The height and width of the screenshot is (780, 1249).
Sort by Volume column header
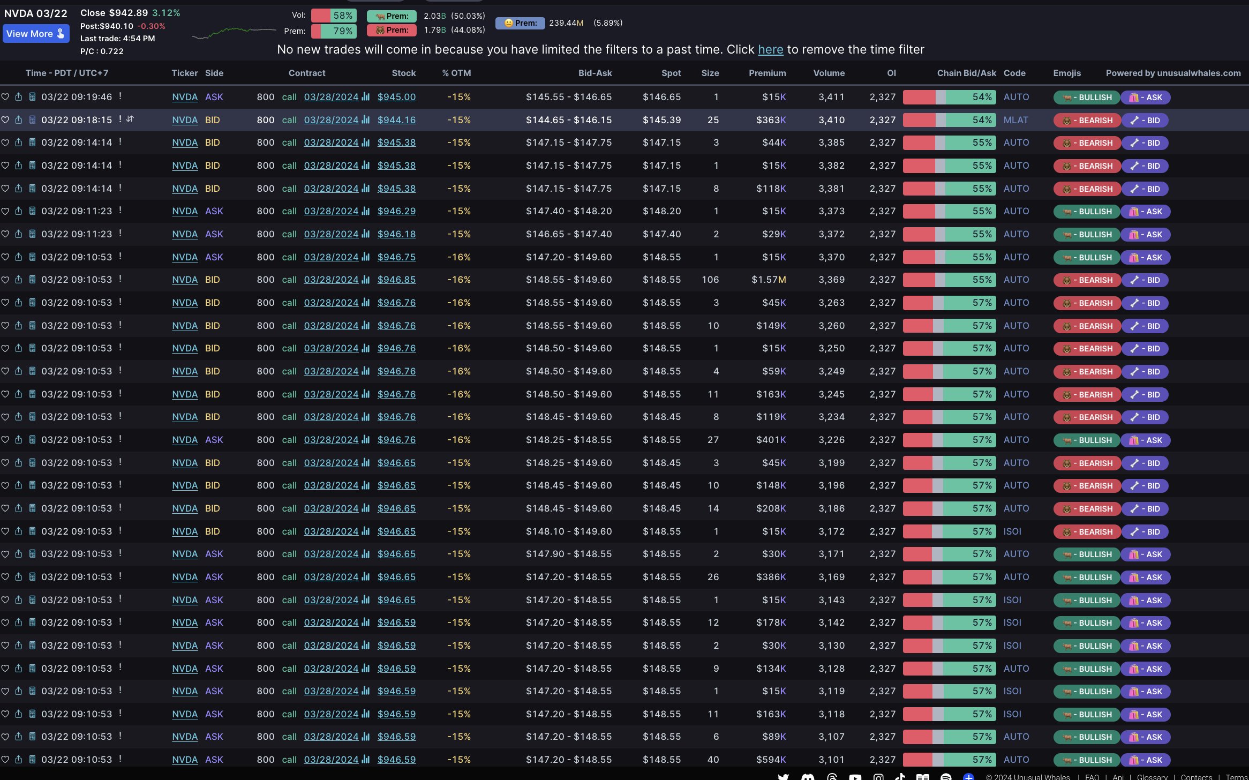pyautogui.click(x=829, y=73)
